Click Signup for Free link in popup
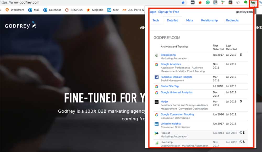This screenshot has height=152, width=262. (168, 12)
